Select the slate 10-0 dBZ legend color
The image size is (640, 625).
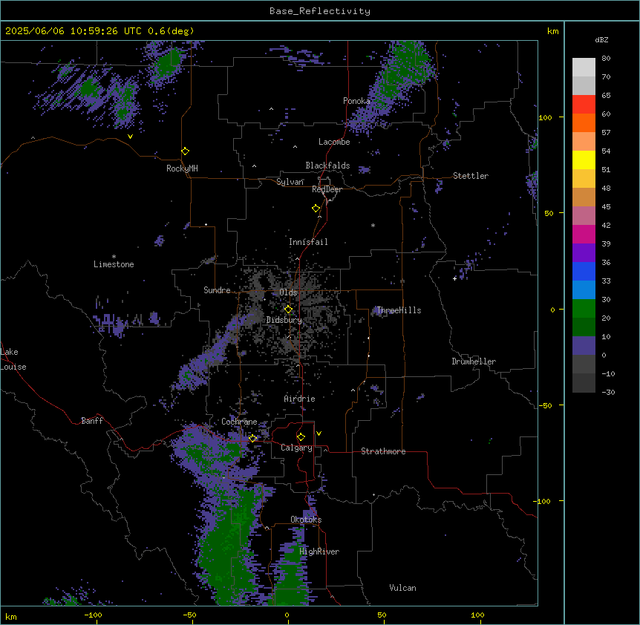[x=584, y=346]
